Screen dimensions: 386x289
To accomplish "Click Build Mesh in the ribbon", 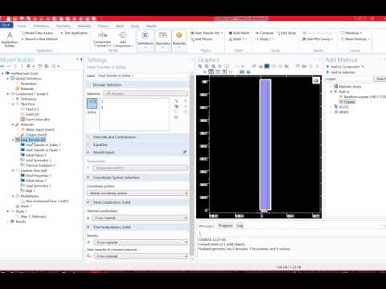I will [x=239, y=33].
